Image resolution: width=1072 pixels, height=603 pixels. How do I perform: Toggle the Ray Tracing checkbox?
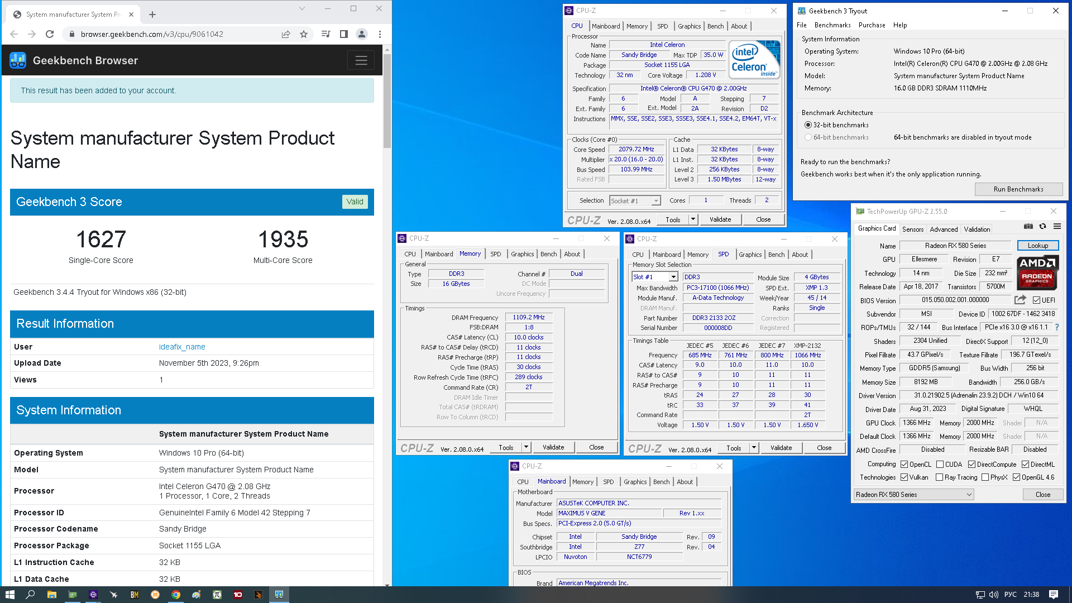tap(939, 477)
